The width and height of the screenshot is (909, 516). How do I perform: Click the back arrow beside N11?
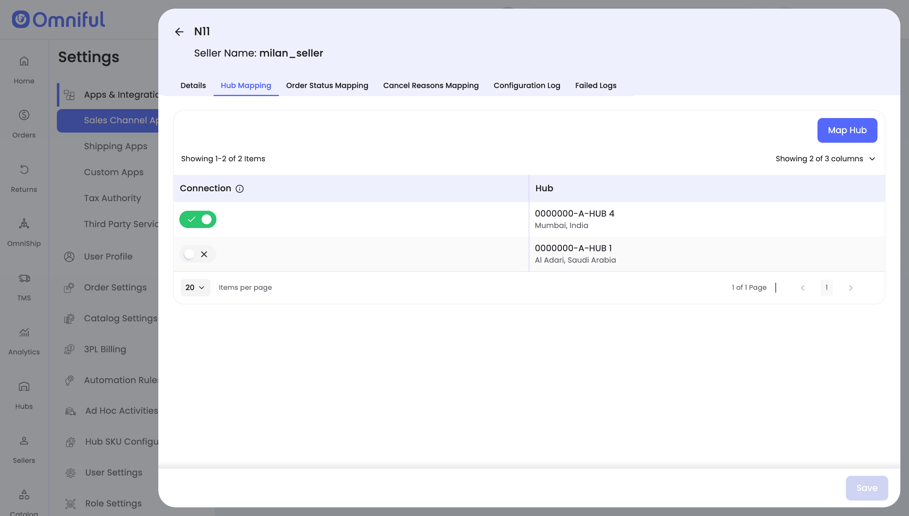179,32
